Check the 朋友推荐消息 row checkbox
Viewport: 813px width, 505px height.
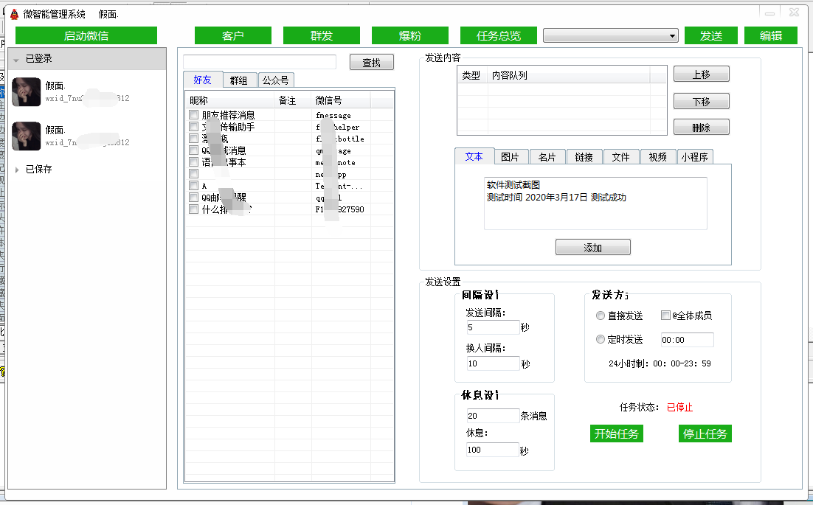[x=193, y=114]
